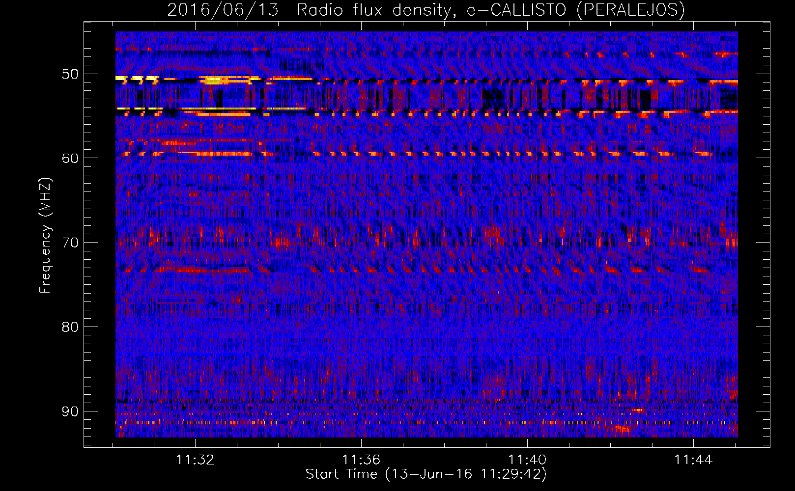Viewport: 795px width, 491px height.
Task: Click the 50 frequency tick label
Action: (x=70, y=74)
